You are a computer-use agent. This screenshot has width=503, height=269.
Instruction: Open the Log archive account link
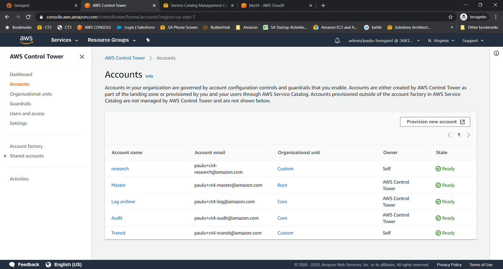pyautogui.click(x=123, y=202)
